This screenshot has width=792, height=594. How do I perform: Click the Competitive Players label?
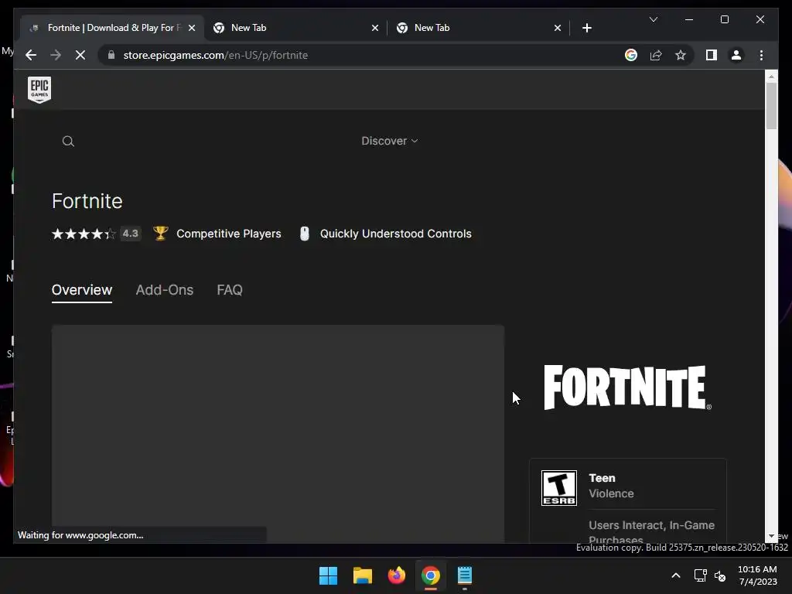(229, 234)
